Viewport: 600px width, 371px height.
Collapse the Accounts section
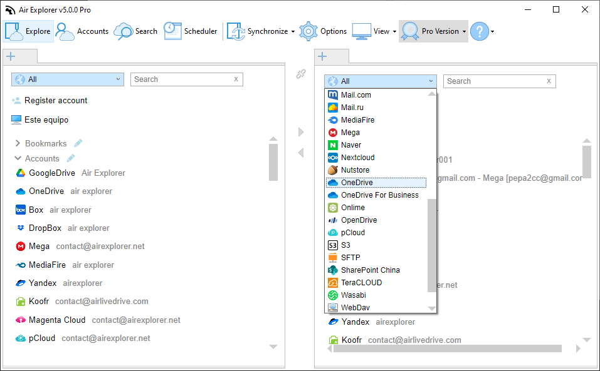(x=18, y=158)
